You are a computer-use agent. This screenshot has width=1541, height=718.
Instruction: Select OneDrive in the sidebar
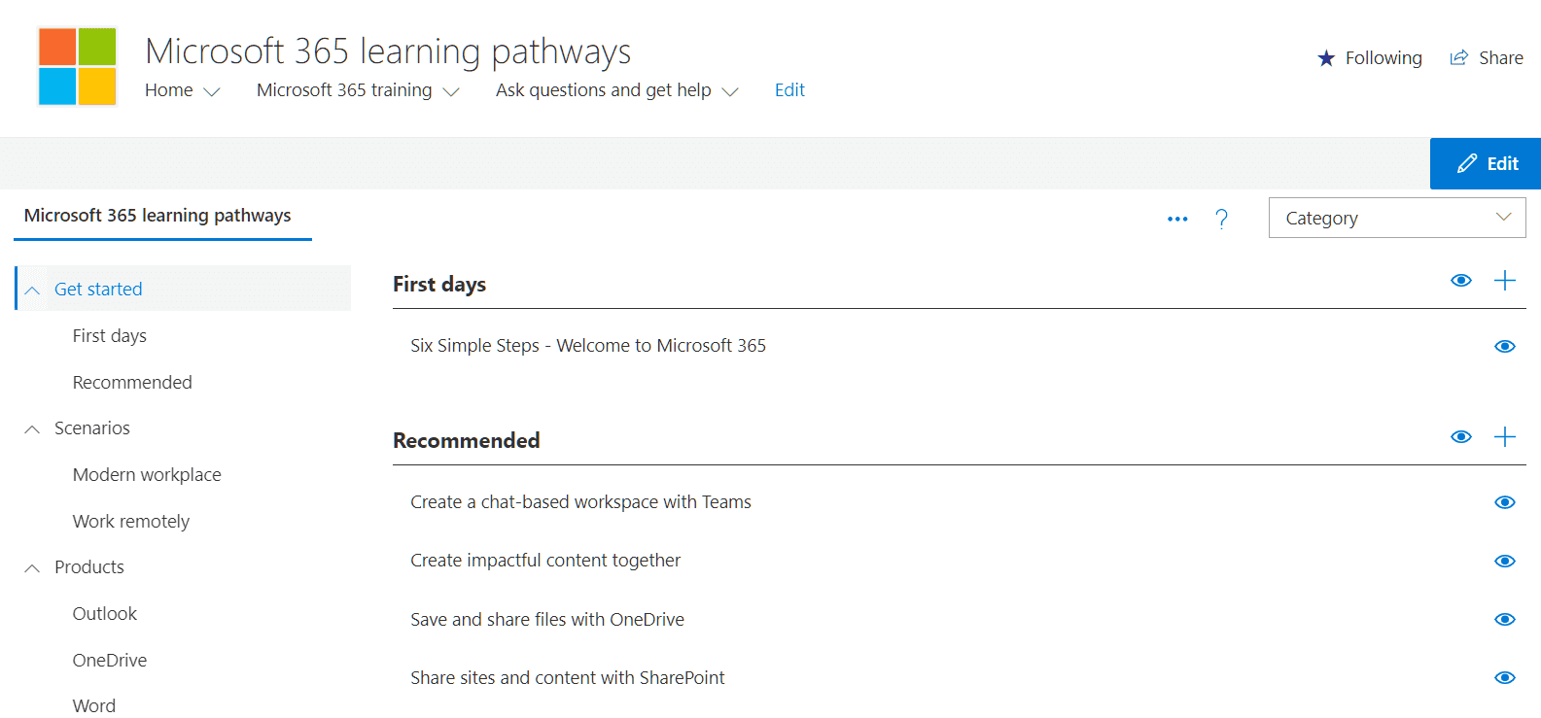[110, 661]
